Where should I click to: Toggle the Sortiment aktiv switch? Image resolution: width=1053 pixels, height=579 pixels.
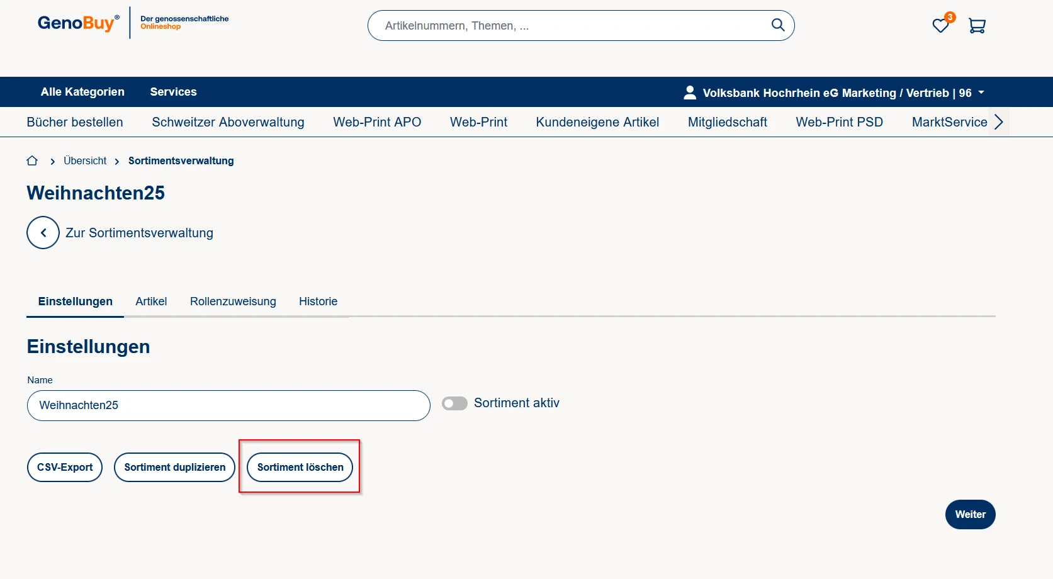coord(454,403)
